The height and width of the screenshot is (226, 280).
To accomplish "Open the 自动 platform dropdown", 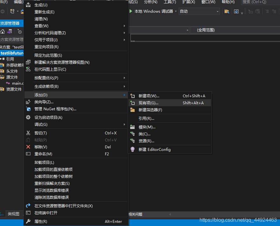I will tap(199, 11).
